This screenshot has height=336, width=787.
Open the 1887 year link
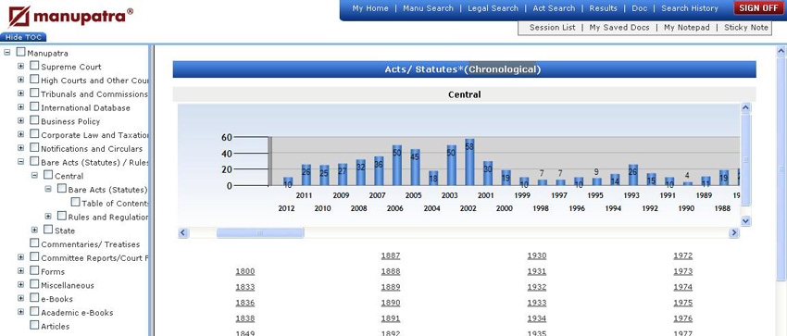point(391,255)
